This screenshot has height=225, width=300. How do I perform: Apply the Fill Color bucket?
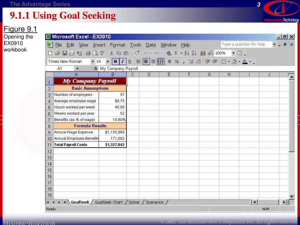[234, 62]
